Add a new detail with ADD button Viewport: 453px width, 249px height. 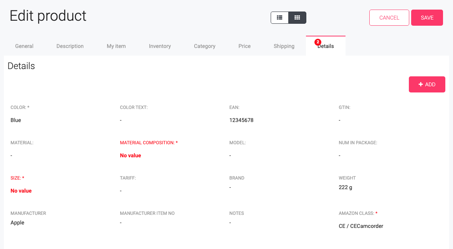427,84
